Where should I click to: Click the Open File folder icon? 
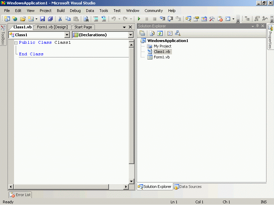(23, 19)
